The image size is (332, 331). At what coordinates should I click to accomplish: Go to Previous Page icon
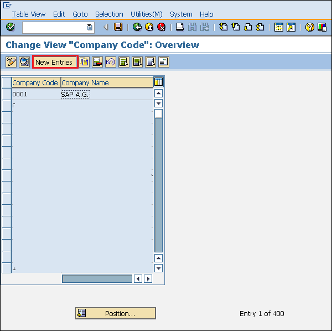[x=236, y=27]
